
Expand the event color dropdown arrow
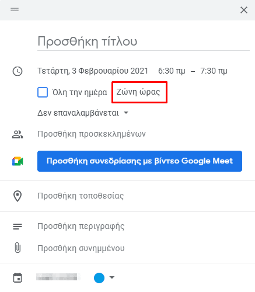(112, 277)
